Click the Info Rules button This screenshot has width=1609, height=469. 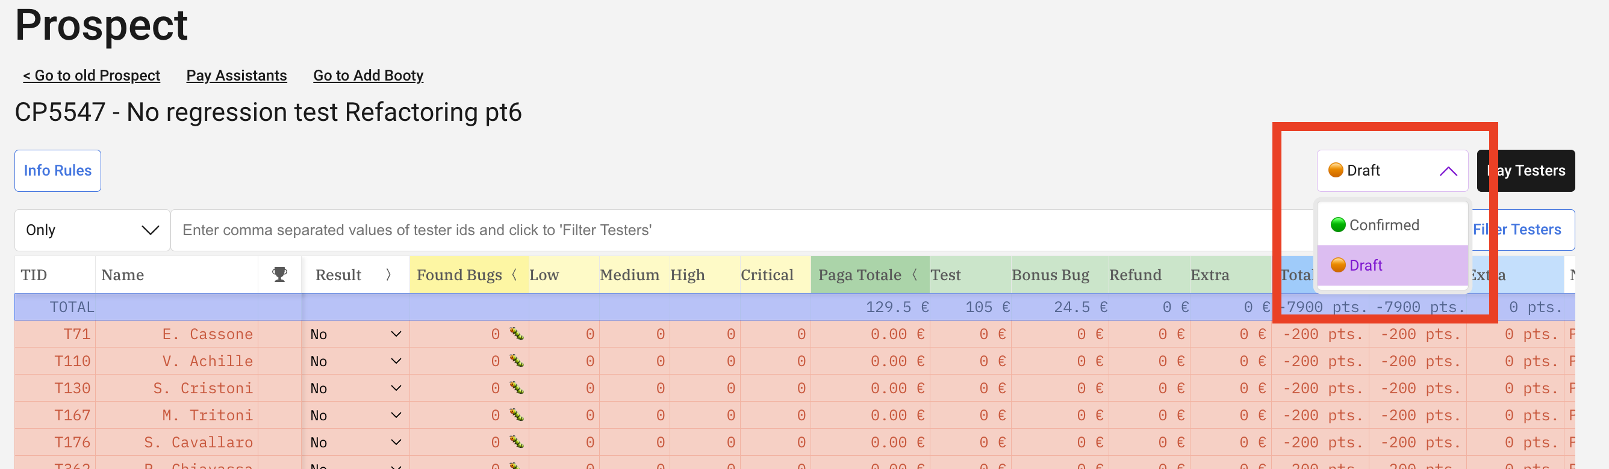pos(57,170)
